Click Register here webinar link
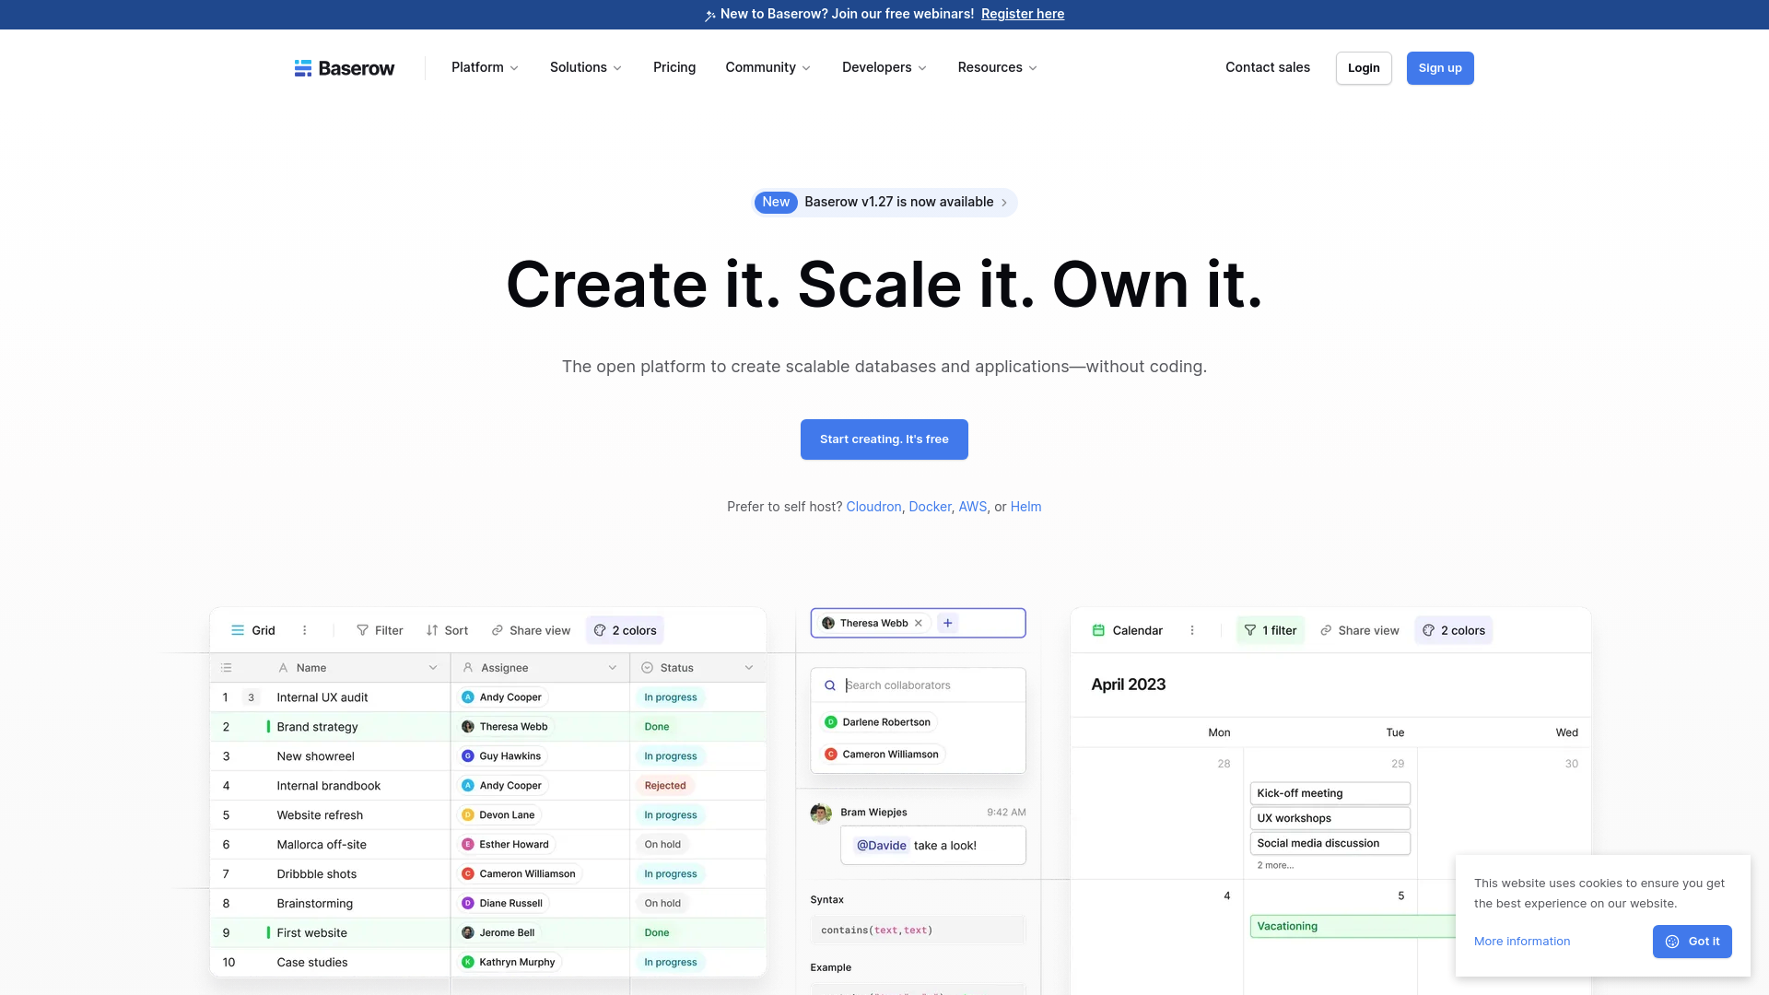 tap(1023, 14)
